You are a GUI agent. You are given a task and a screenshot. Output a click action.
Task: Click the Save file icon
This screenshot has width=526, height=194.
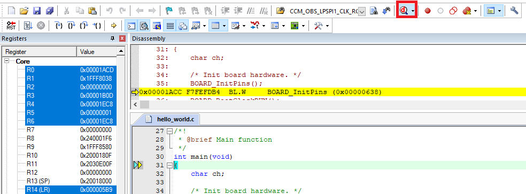[x=36, y=11]
